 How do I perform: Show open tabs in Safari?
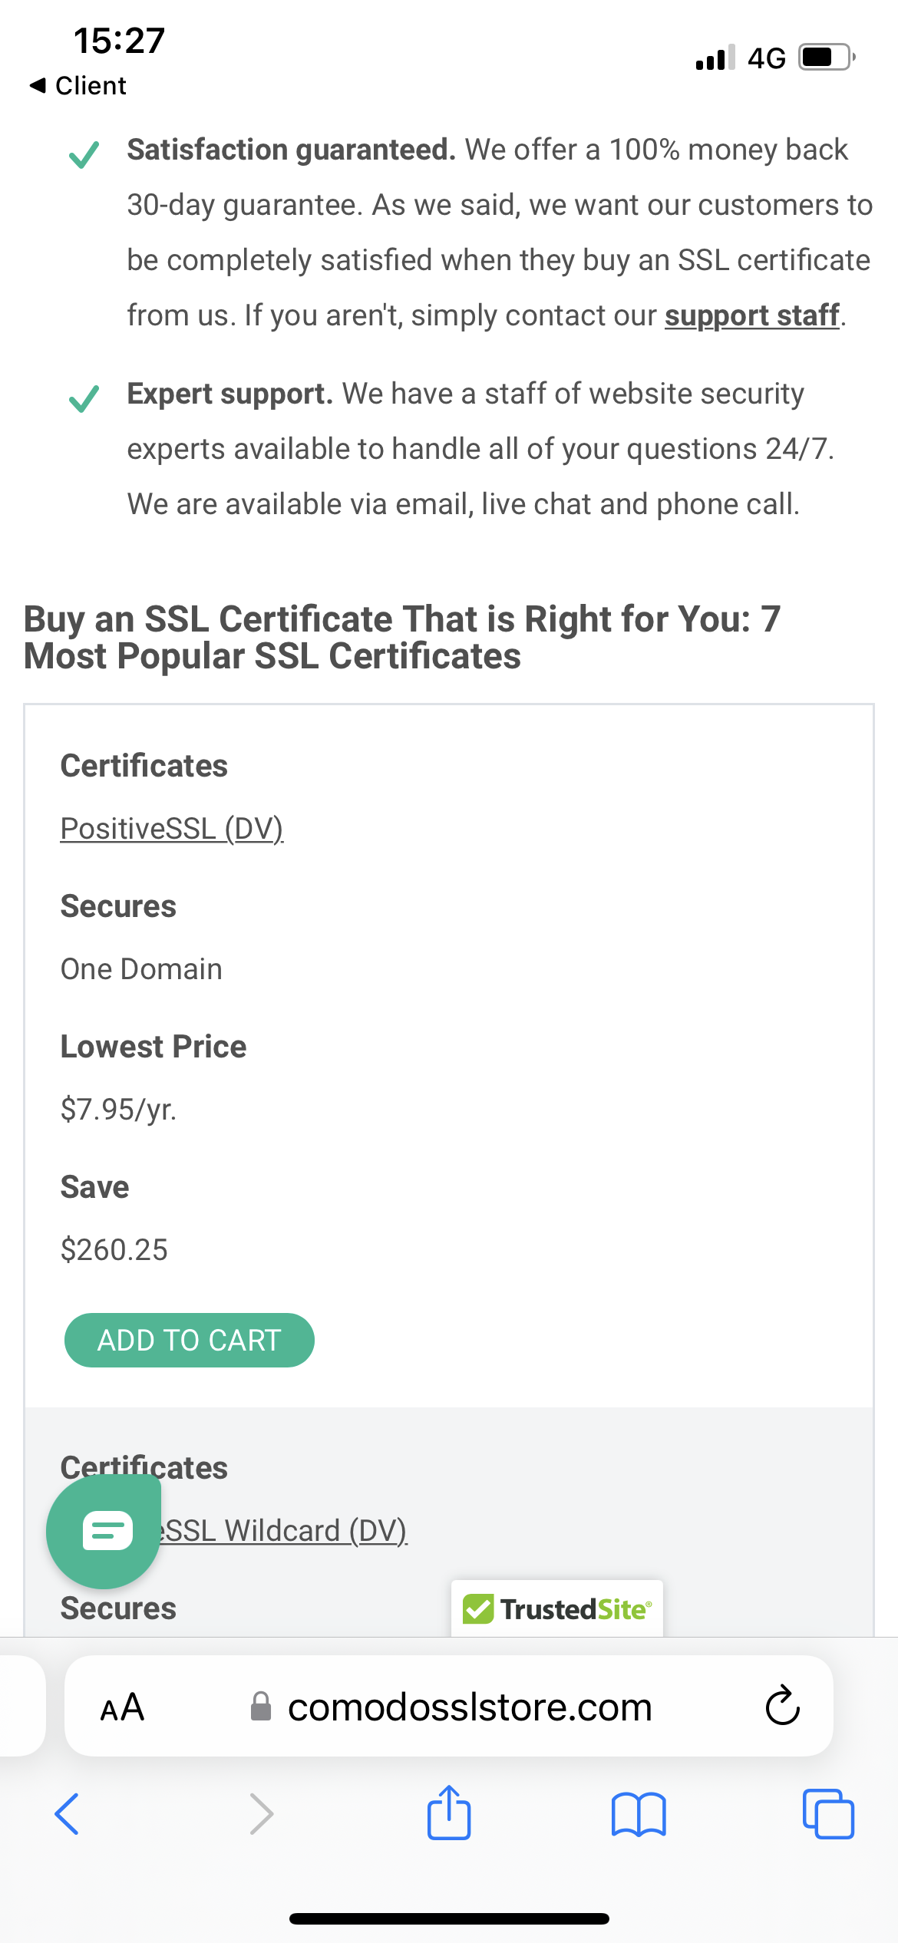pos(828,1814)
